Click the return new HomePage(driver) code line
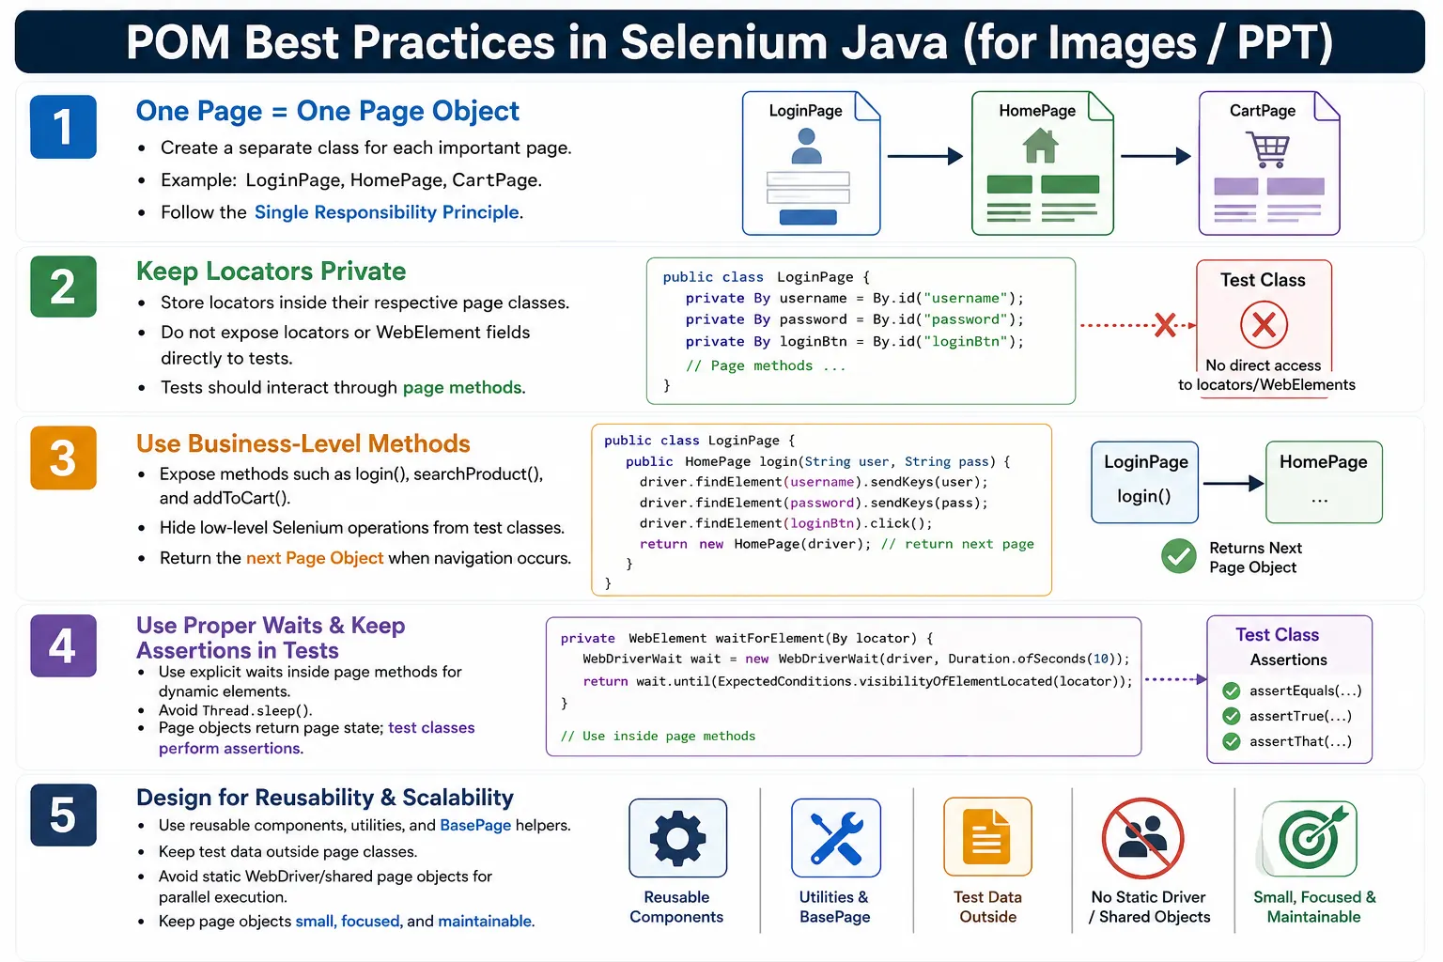The image size is (1443, 962). pos(836,544)
